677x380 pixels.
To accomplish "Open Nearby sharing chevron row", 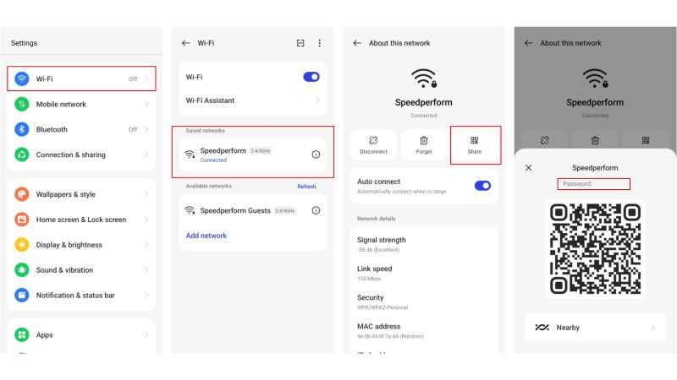I will pyautogui.click(x=596, y=328).
